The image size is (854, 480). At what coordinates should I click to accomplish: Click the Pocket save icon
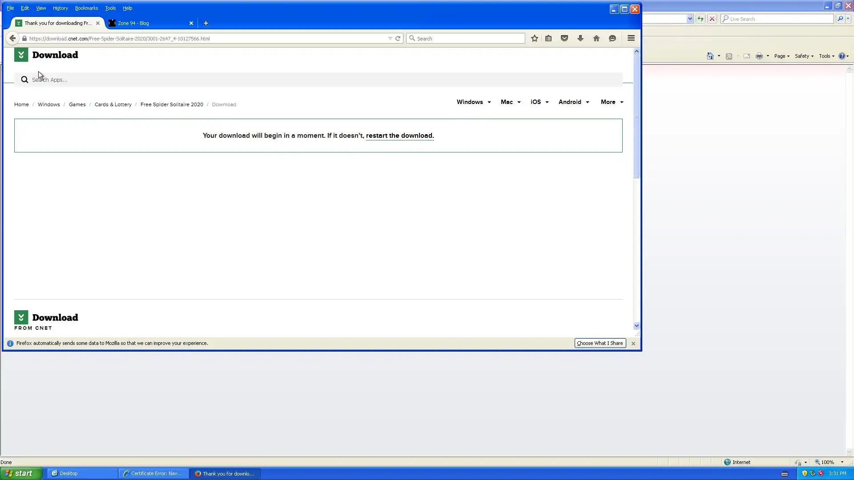click(x=564, y=39)
